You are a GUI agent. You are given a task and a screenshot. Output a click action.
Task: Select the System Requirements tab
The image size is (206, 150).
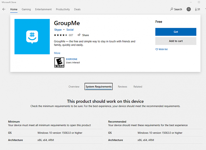pos(99,86)
